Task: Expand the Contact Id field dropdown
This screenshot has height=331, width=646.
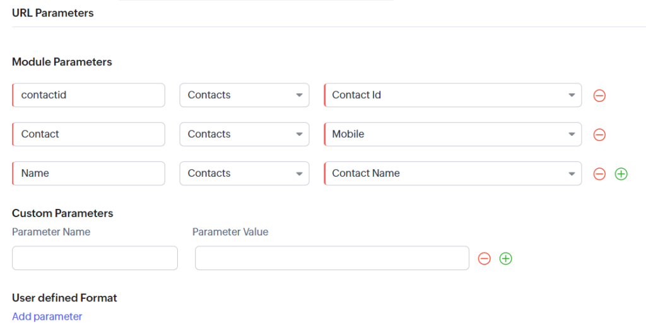Action: coord(453,95)
